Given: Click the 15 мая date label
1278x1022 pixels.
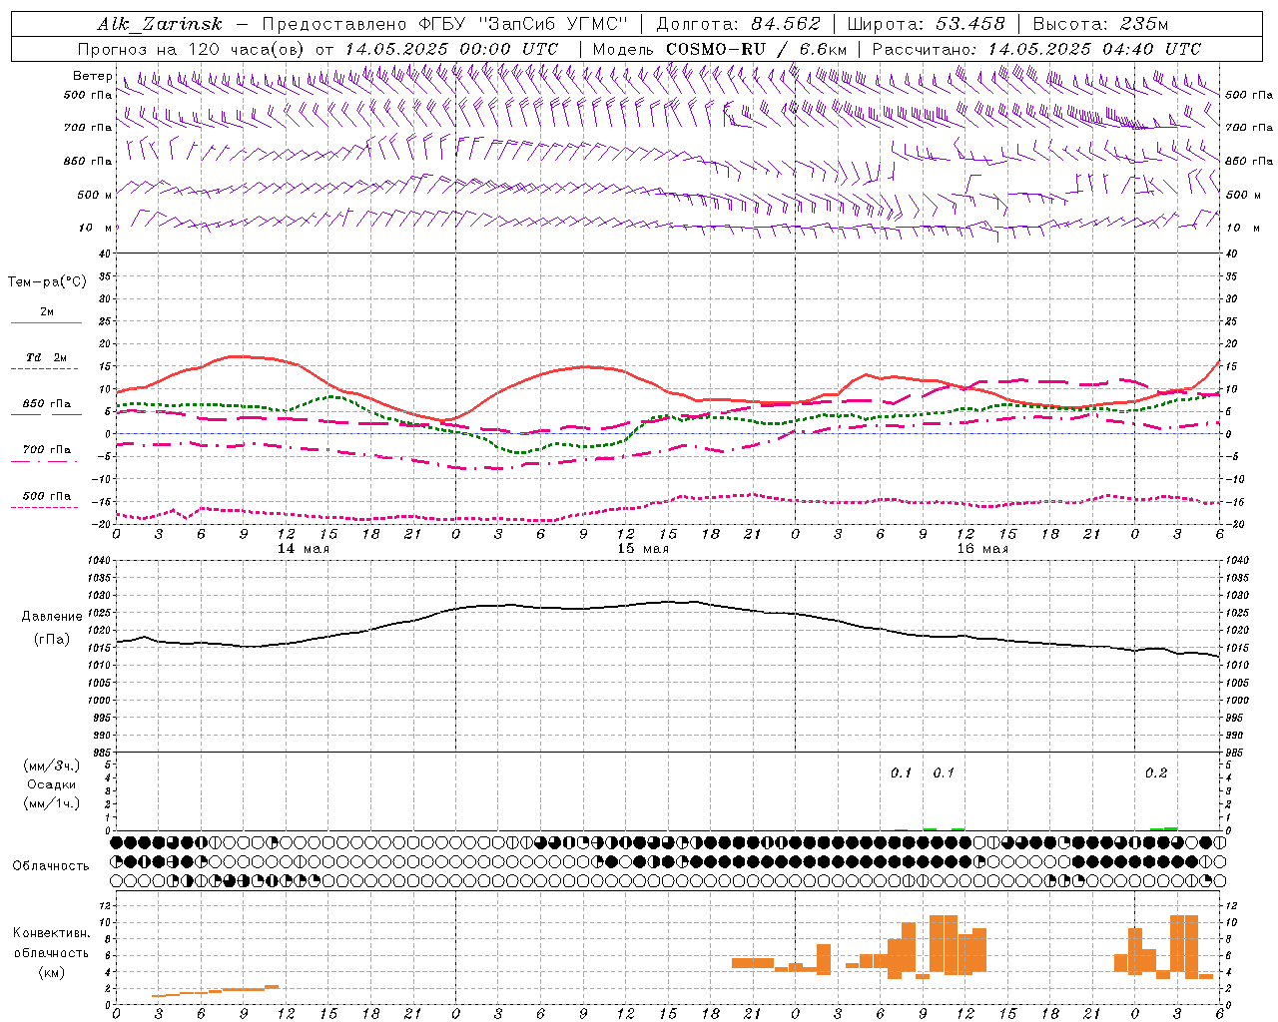Looking at the screenshot, I should (x=643, y=549).
